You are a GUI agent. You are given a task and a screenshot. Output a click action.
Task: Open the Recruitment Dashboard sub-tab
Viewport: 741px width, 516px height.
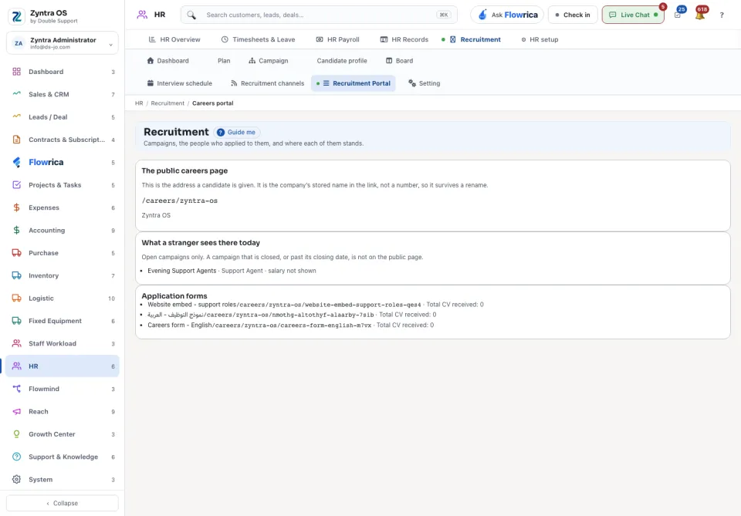click(x=167, y=61)
